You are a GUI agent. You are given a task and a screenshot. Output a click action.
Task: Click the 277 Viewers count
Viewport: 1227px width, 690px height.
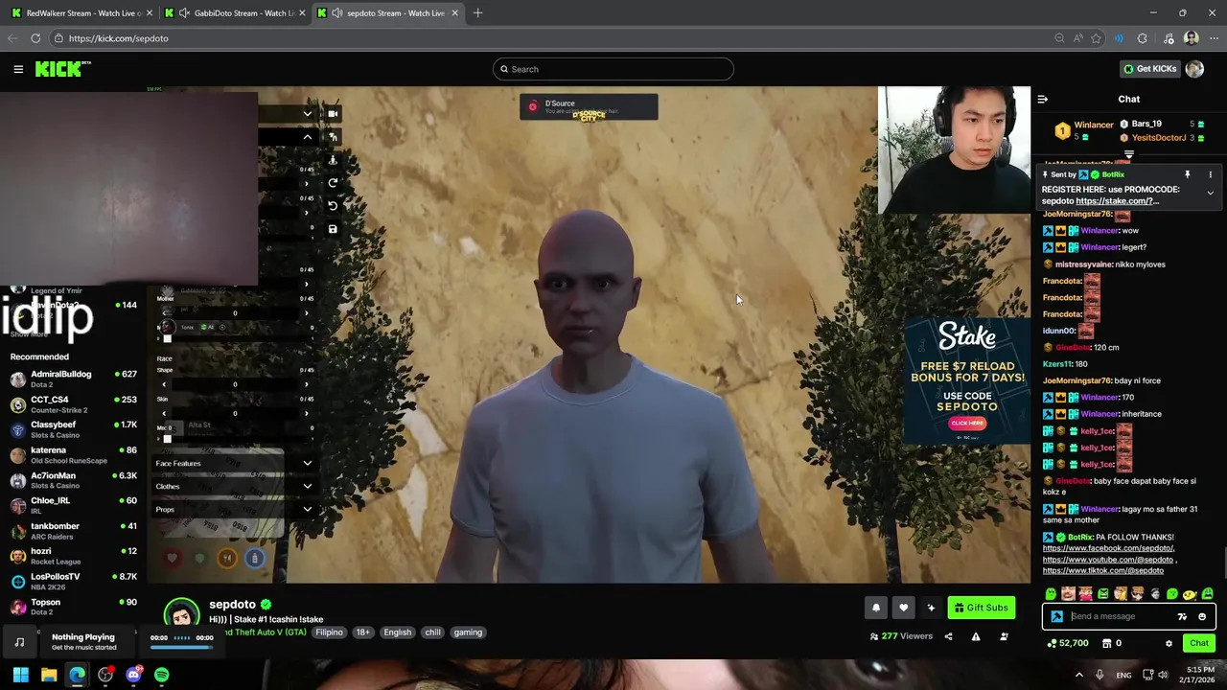click(901, 636)
